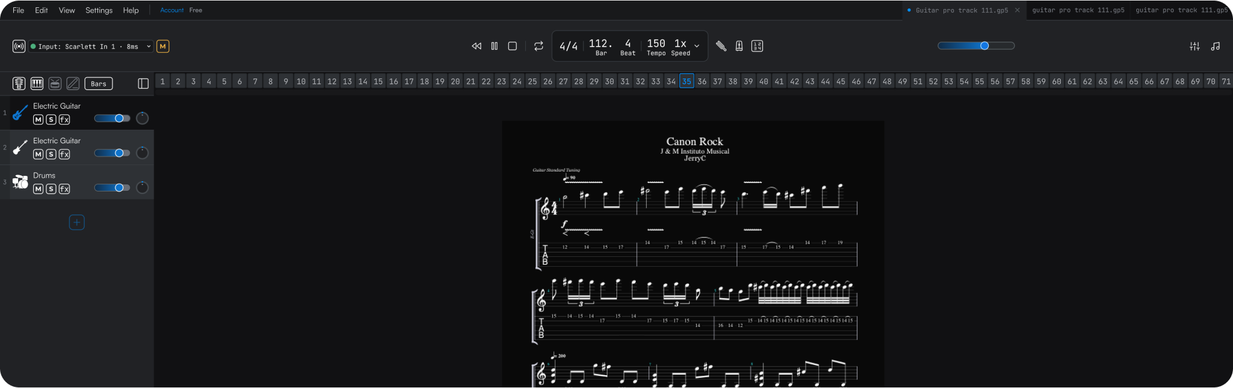Toggle the 1234 count-in icon

(x=757, y=46)
